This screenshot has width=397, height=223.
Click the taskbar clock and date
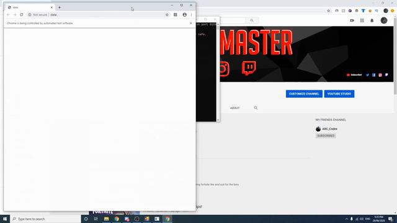point(379,219)
